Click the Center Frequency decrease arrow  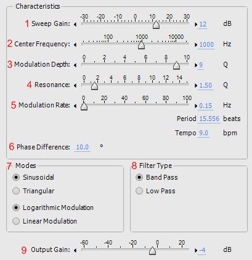(x=75, y=44)
